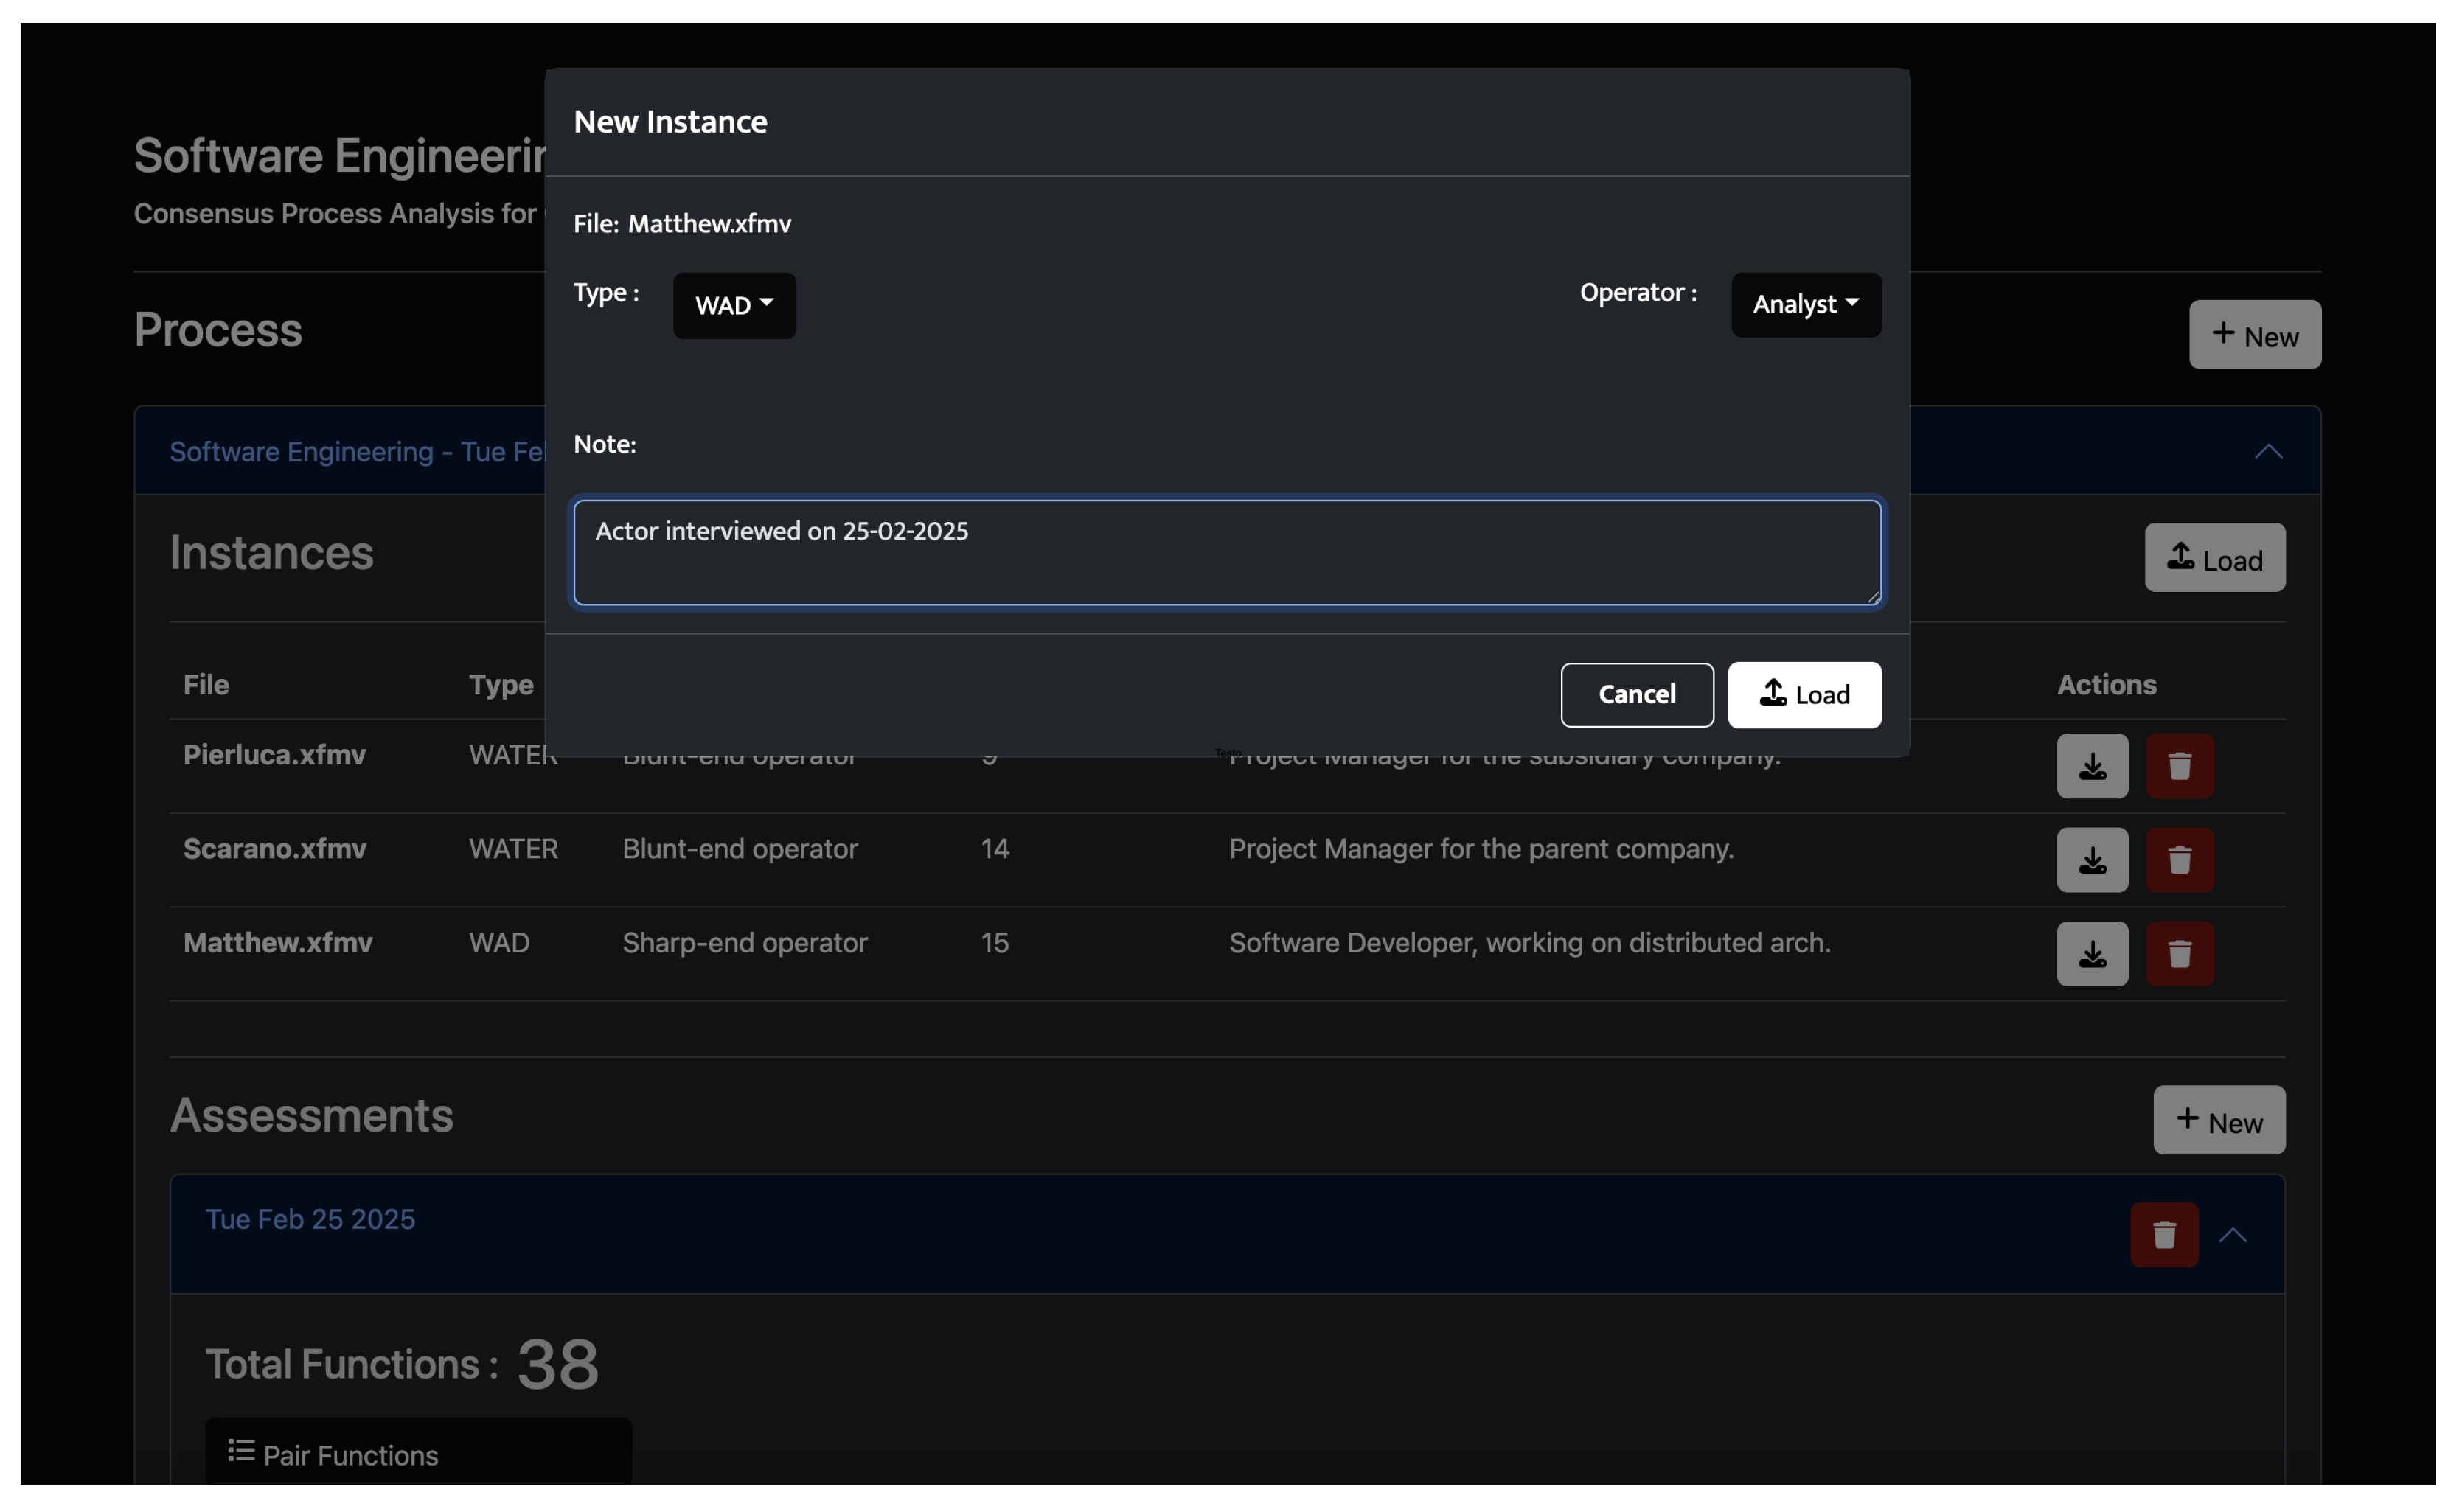Screen dimensions: 2462x1512
Task: Cancel the New Instance dialog
Action: coord(1636,695)
